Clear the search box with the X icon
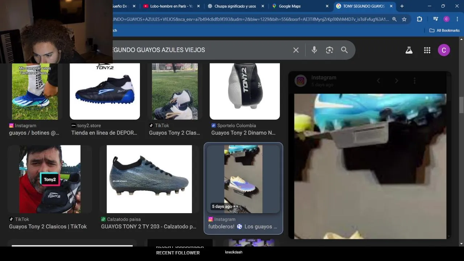Image resolution: width=464 pixels, height=261 pixels. tap(296, 50)
